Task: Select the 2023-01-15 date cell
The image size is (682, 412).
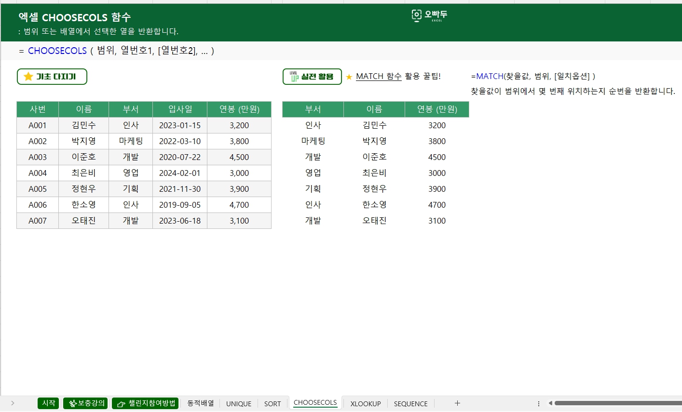Action: coord(180,125)
